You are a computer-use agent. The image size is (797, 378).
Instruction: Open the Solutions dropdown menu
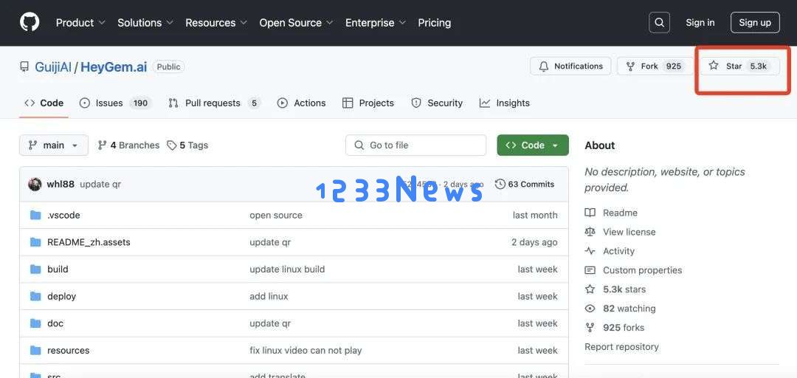coord(145,22)
